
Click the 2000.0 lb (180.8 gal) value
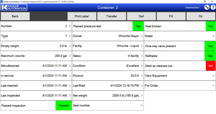(126, 96)
